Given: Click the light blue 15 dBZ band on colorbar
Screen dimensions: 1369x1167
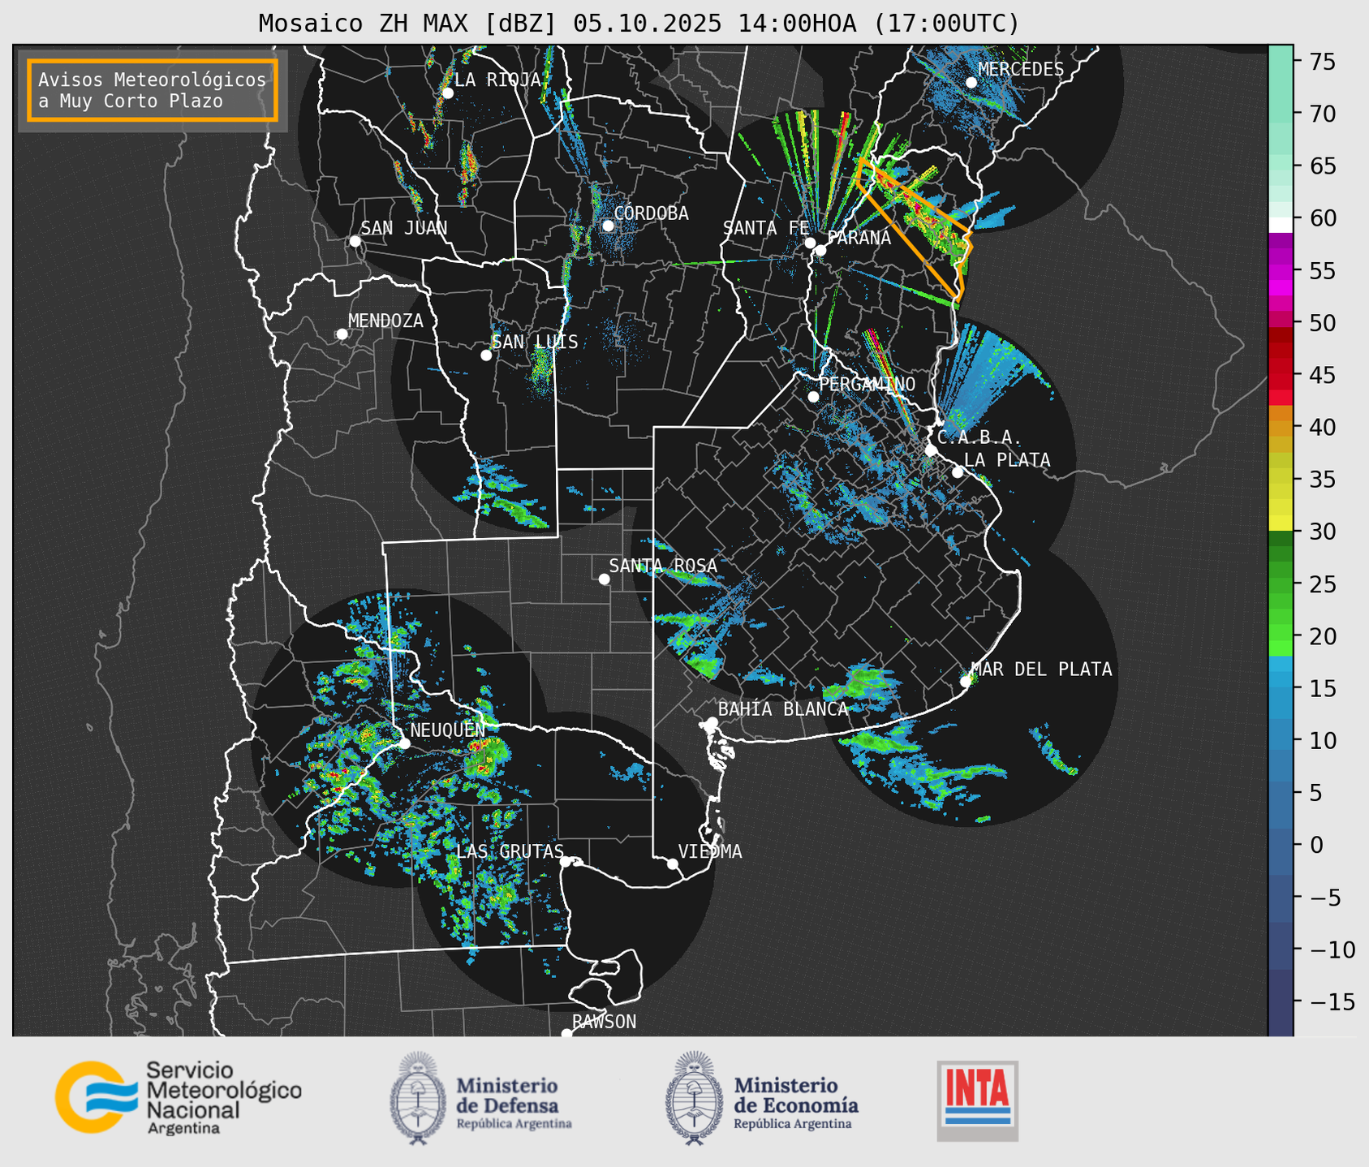Looking at the screenshot, I should tap(1281, 689).
